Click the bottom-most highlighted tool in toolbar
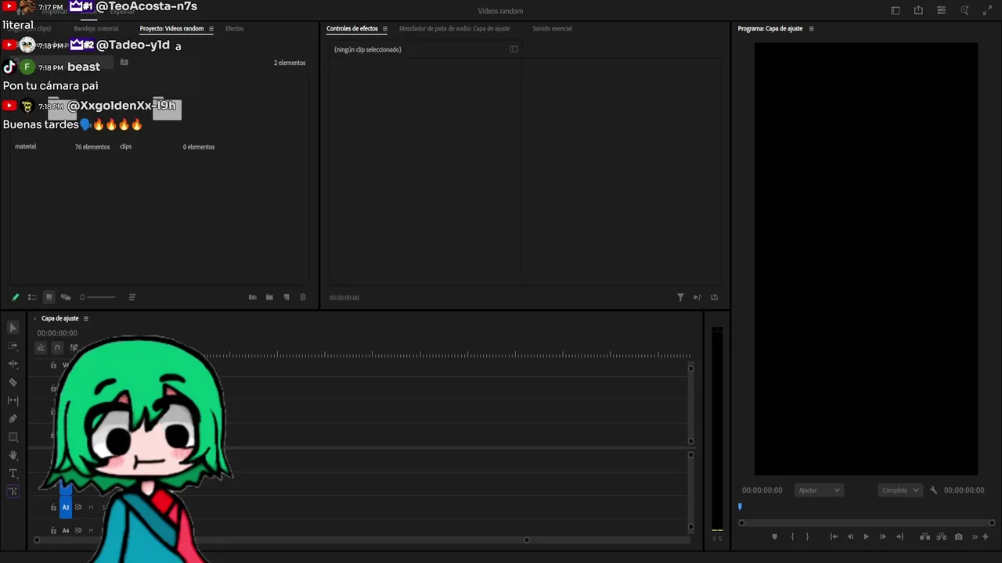The height and width of the screenshot is (563, 1002). coord(13,491)
